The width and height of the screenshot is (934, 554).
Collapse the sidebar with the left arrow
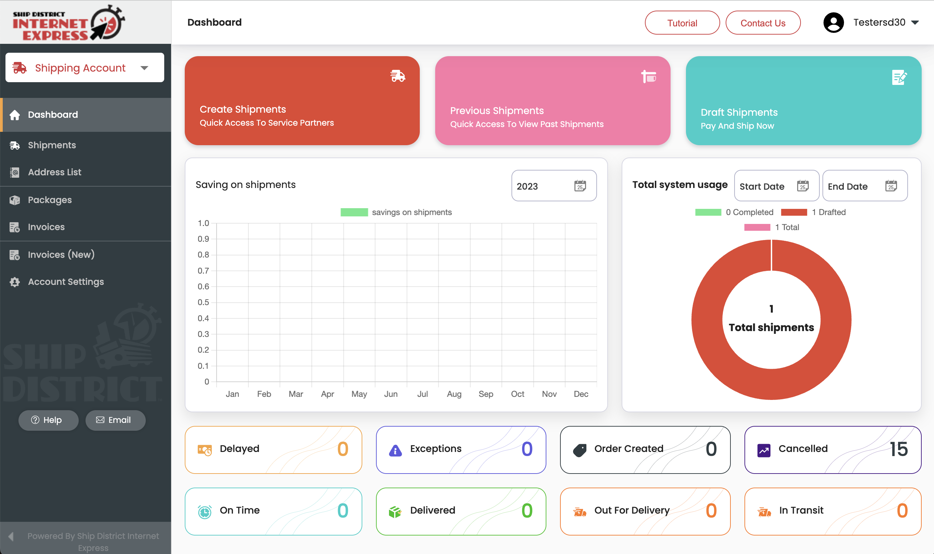coord(11,537)
